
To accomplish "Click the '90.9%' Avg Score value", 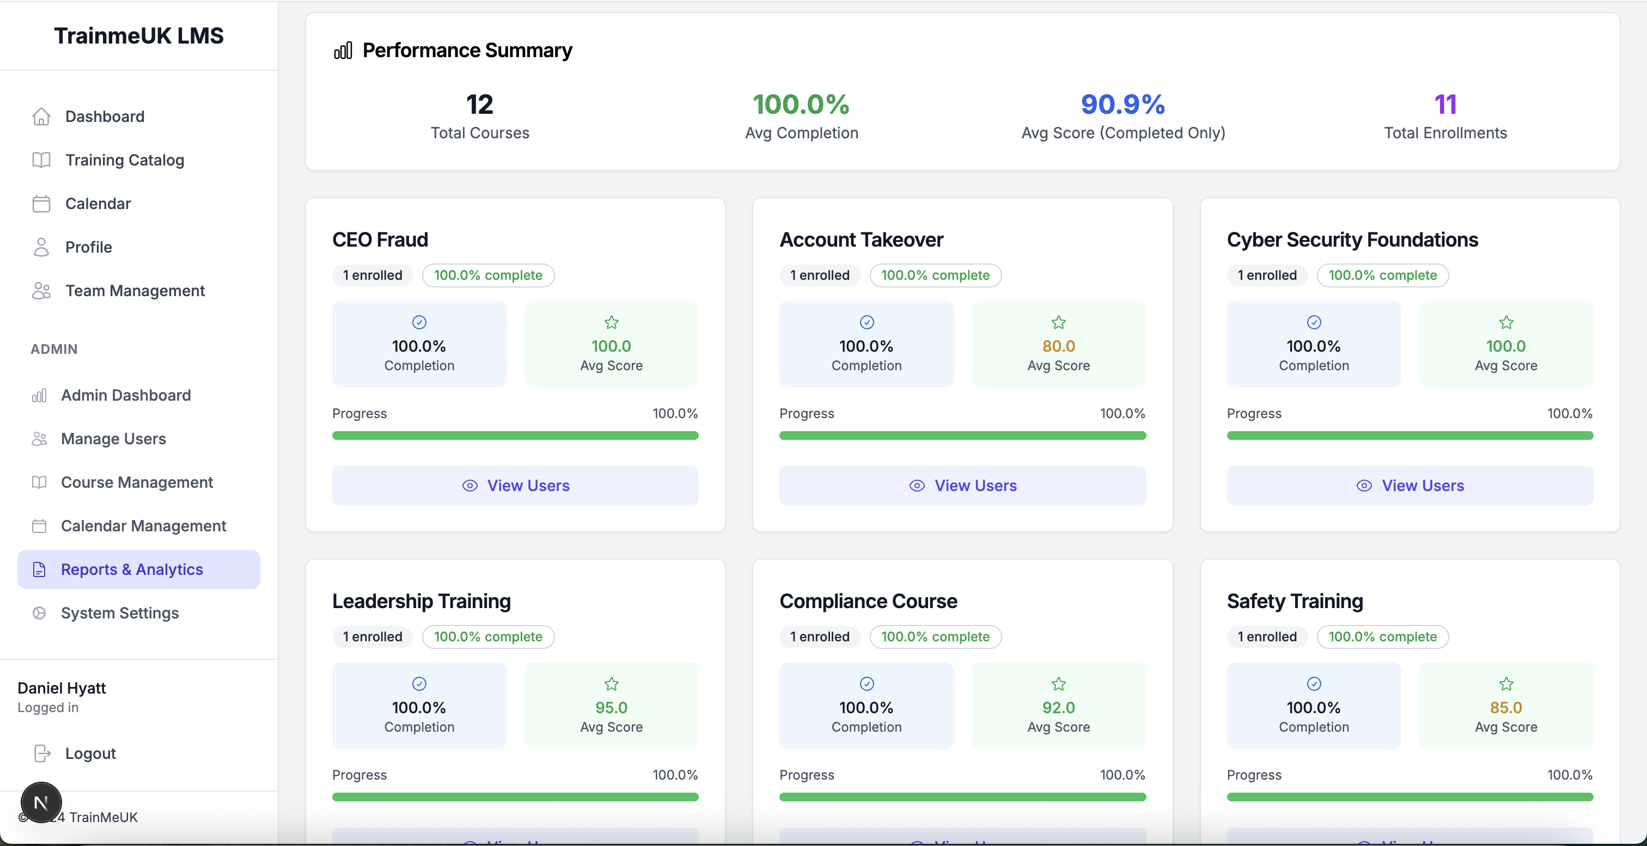I will [x=1123, y=104].
